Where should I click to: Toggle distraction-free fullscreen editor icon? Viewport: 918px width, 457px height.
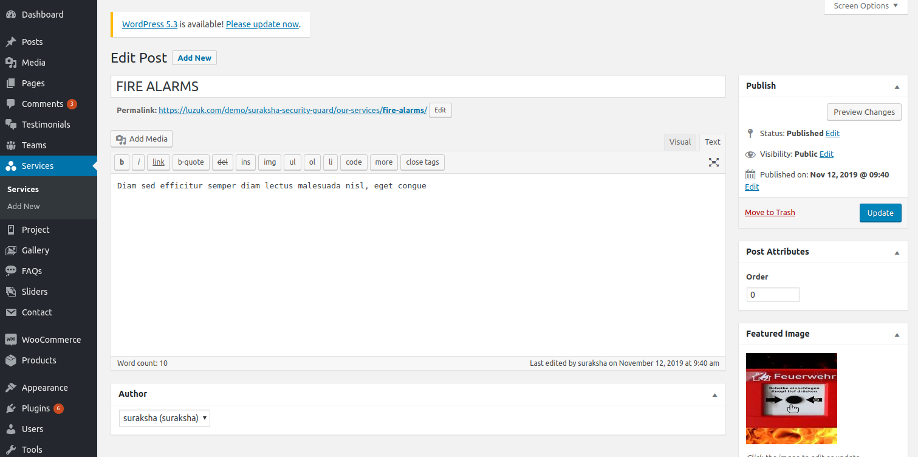713,162
